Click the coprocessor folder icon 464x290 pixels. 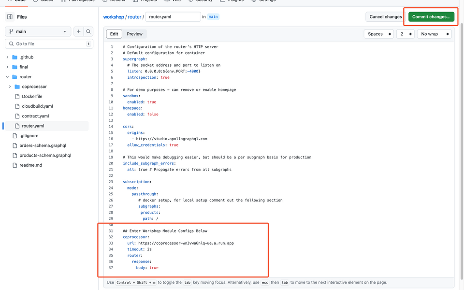coord(17,87)
